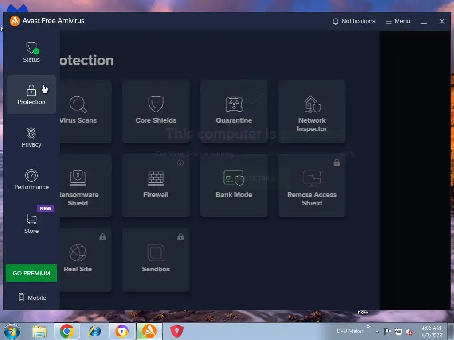Open the Status section in the sidebar

click(x=31, y=52)
